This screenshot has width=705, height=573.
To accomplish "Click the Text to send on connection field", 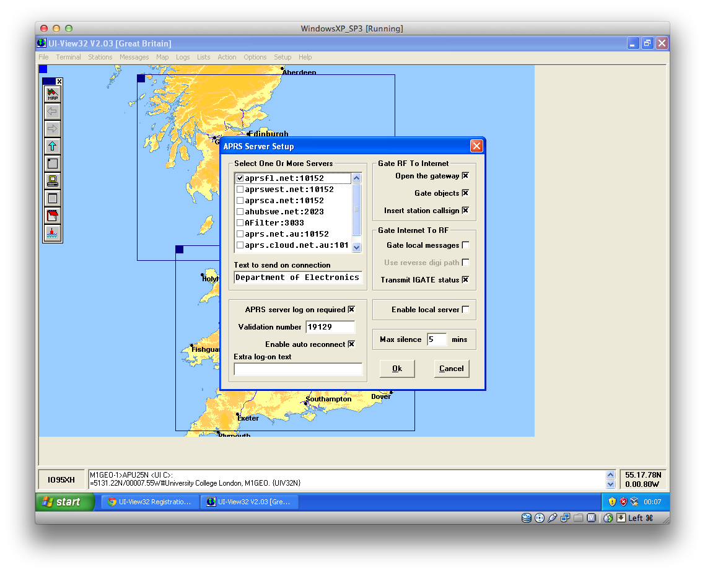I will tap(298, 278).
